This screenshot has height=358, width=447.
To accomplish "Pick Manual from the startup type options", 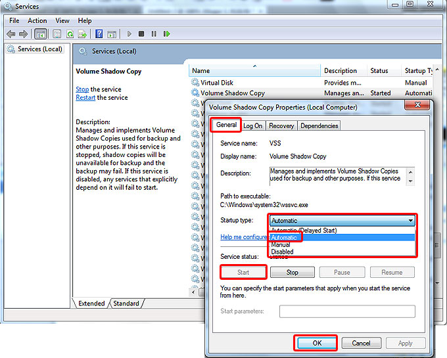I will click(x=281, y=244).
